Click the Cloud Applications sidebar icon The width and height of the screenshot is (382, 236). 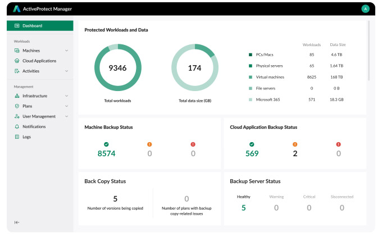pos(17,61)
